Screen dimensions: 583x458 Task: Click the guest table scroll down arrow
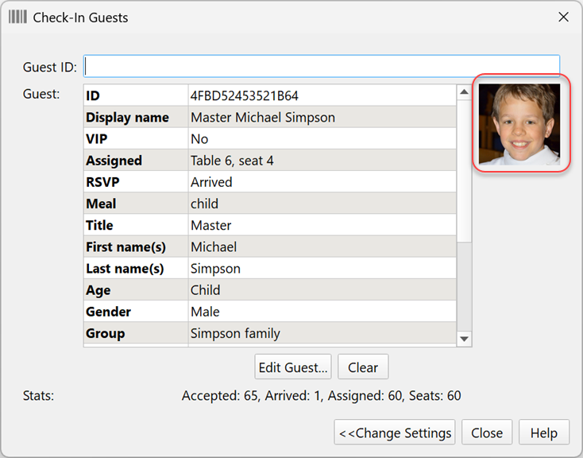pos(464,339)
